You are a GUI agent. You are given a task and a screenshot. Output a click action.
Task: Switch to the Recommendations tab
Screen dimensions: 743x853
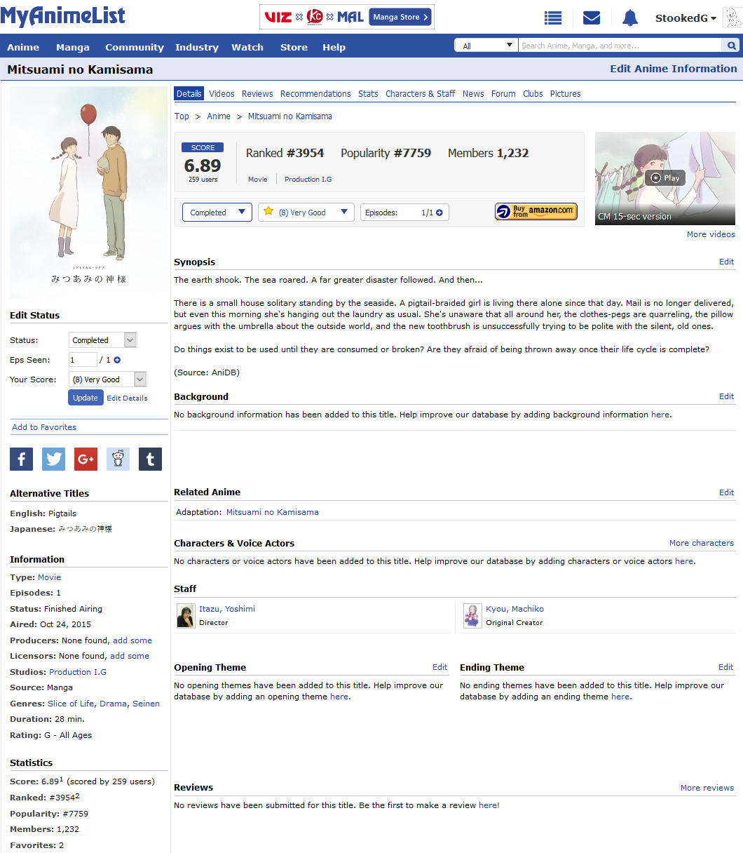click(315, 94)
